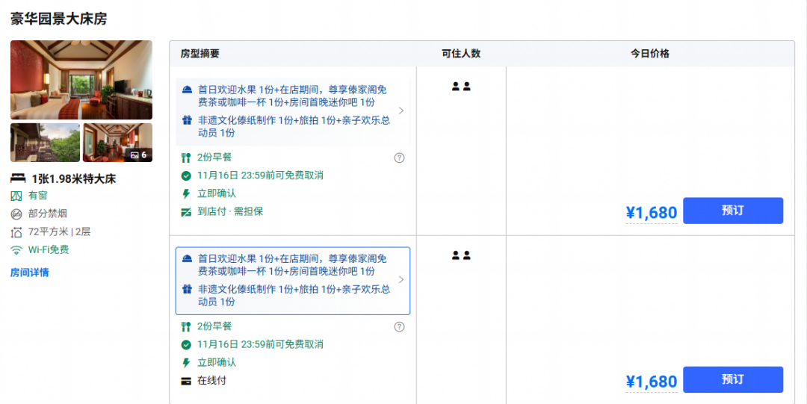The image size is (807, 404).
Task: Click the 今日价格 column header
Action: pos(650,54)
